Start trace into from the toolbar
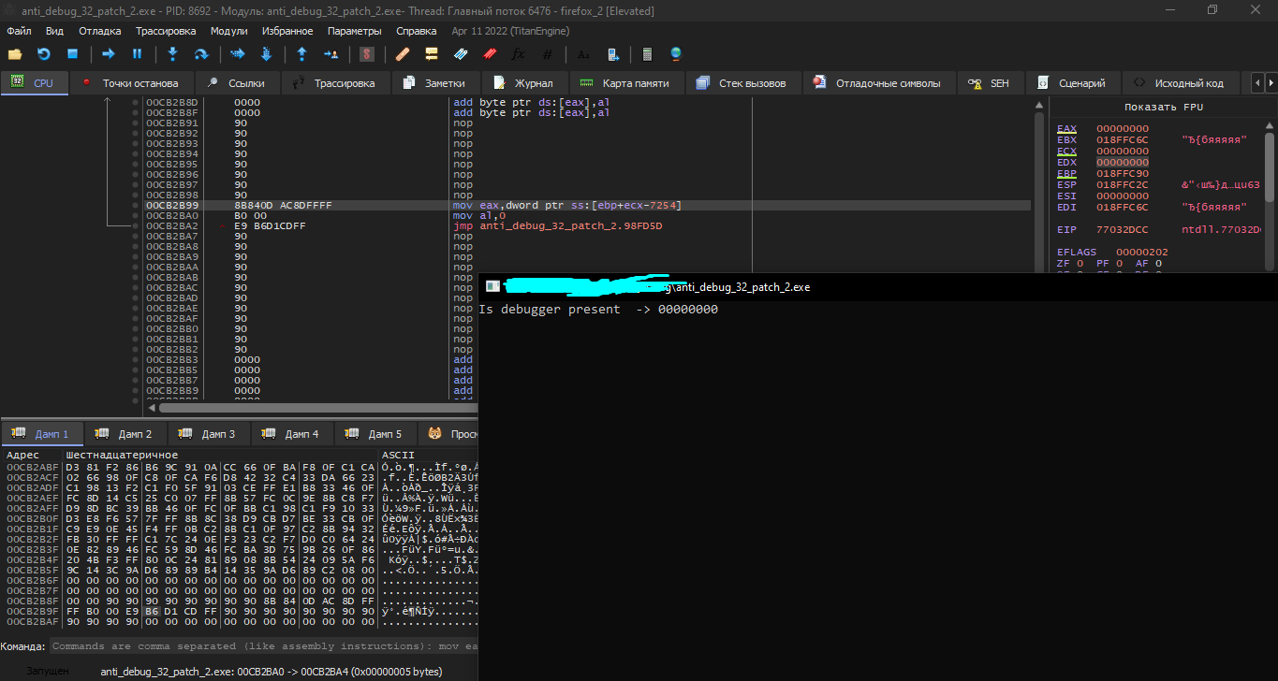This screenshot has width=1278, height=681. pos(237,54)
